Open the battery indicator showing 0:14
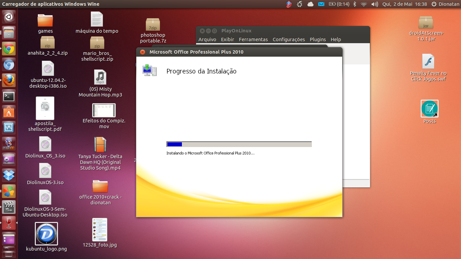Viewport: 461px width, 259px height. [x=339, y=4]
